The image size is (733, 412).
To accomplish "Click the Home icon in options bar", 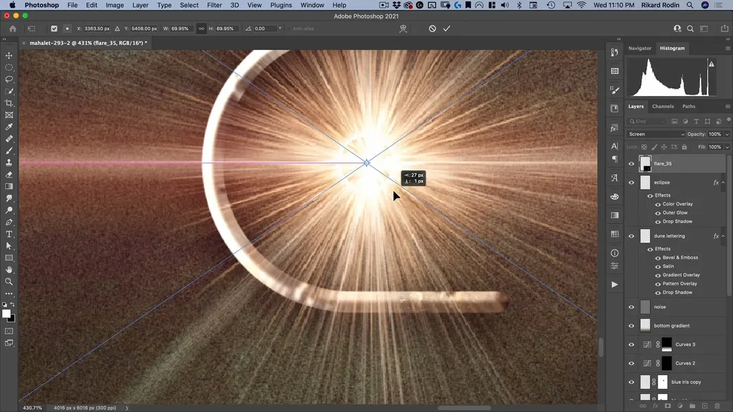I will 12,29.
